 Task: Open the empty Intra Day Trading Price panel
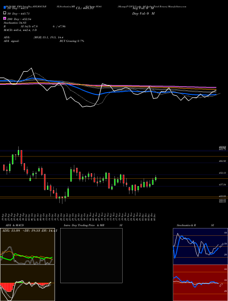point(91,255)
